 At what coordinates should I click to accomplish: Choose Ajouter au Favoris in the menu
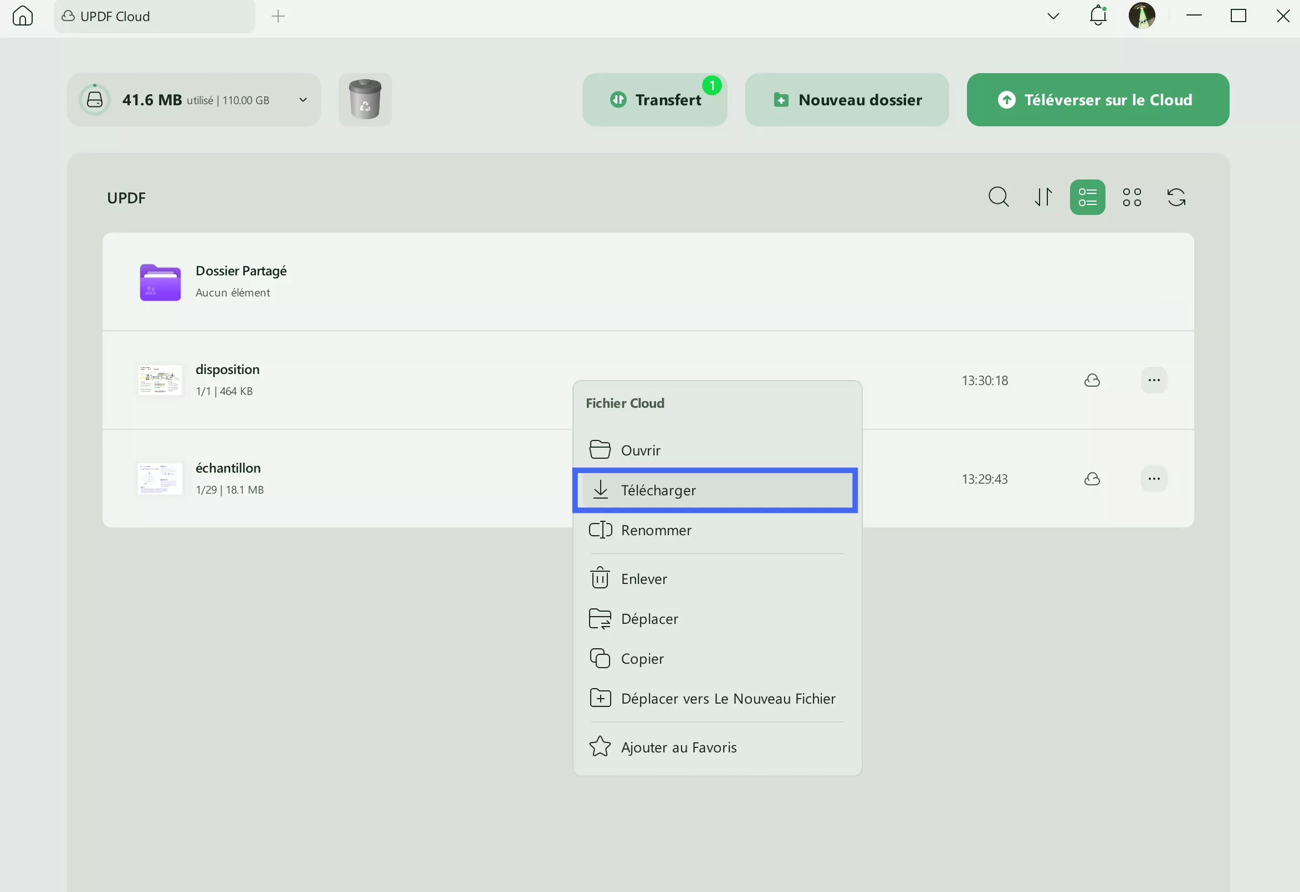pos(678,747)
